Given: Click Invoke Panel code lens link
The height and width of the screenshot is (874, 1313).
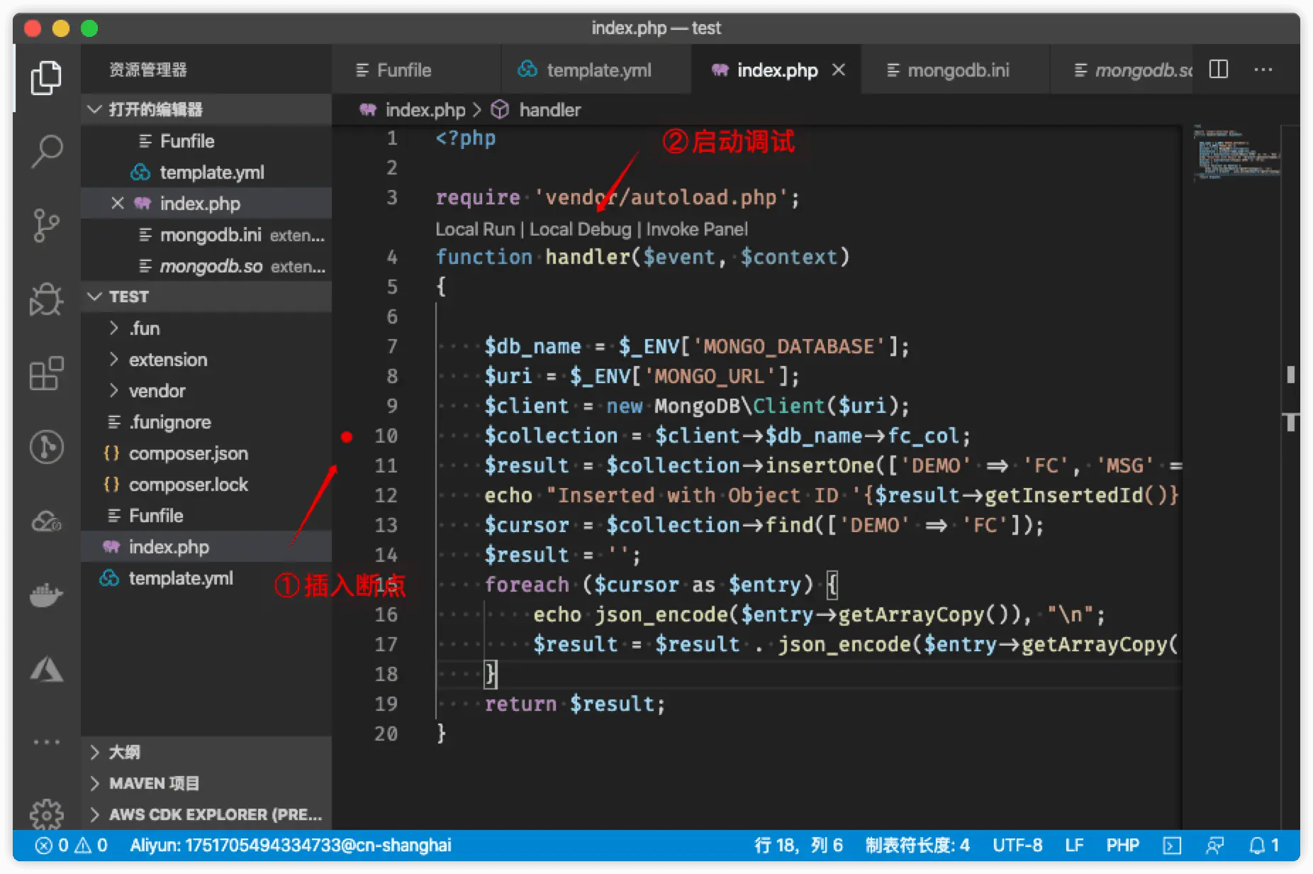Looking at the screenshot, I should tap(696, 229).
